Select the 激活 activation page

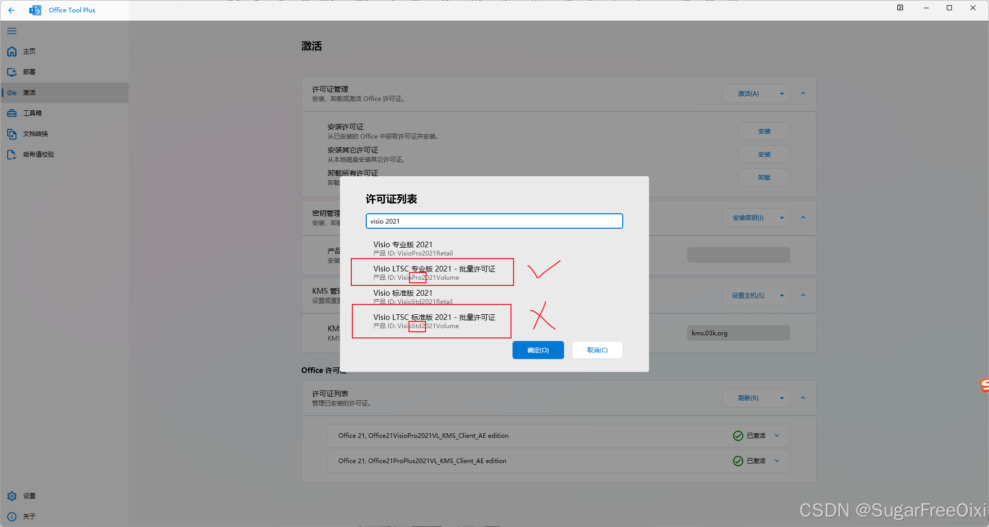(x=64, y=93)
